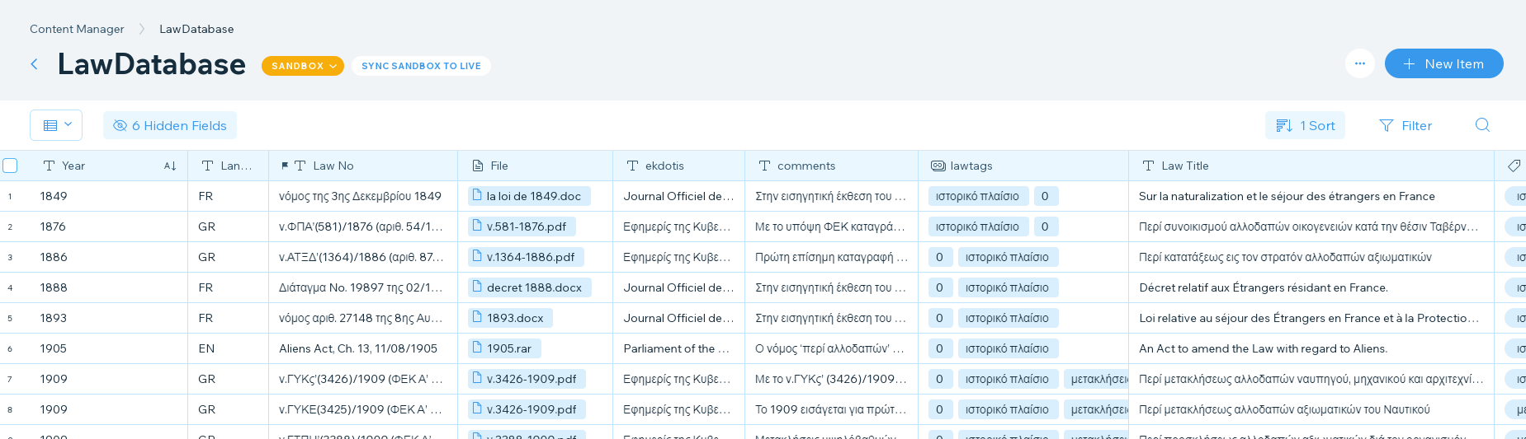
Task: Click the 'Ο νόμος περί αλλοδαπών' comment
Action: (830, 348)
